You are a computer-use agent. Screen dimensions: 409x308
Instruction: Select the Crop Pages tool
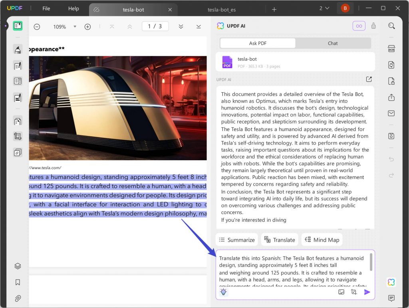click(17, 136)
